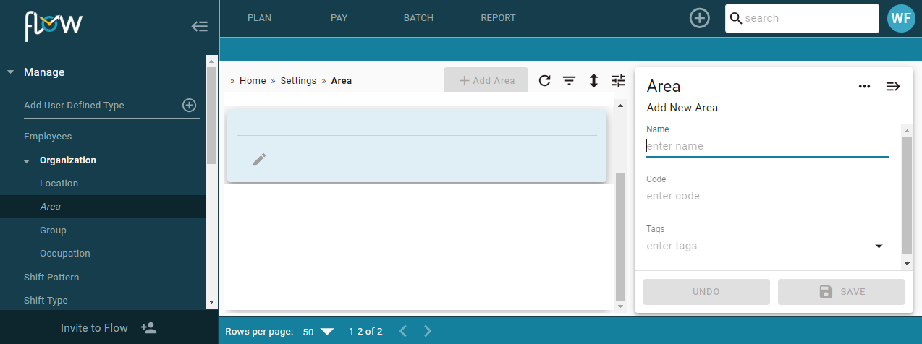The height and width of the screenshot is (344, 922).
Task: Open the PAY tab
Action: (339, 18)
